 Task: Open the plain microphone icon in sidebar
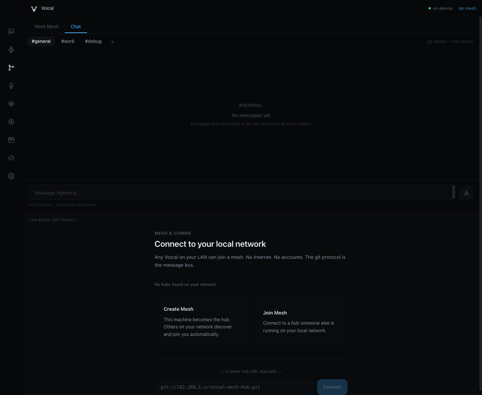pyautogui.click(x=11, y=86)
